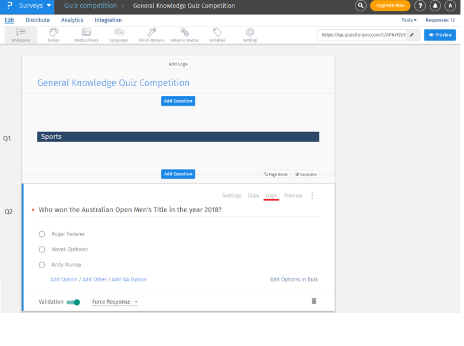Open the Variables tag tool
This screenshot has width=464, height=346.
[x=217, y=35]
